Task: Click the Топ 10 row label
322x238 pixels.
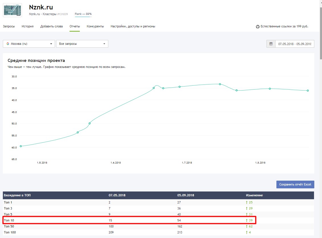Action: point(9,220)
